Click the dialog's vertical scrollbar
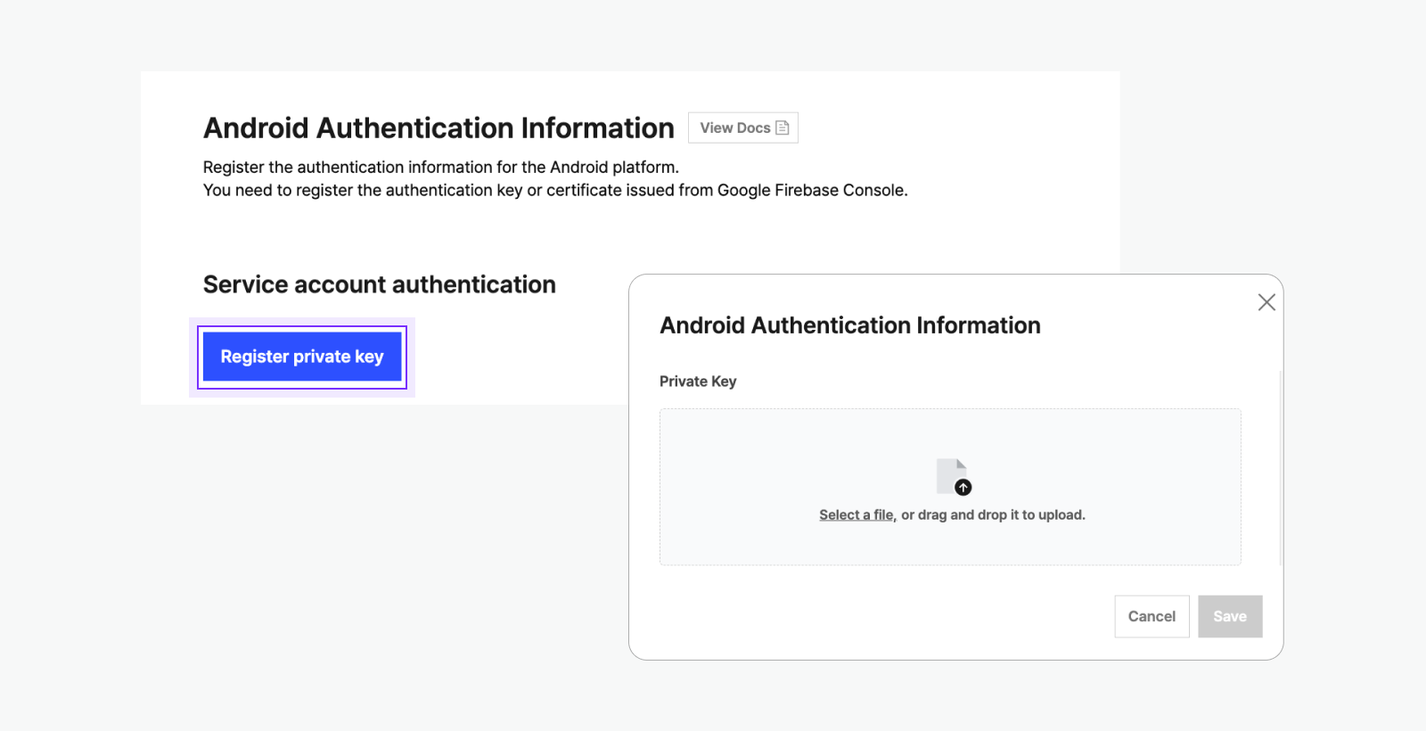 point(1281,468)
